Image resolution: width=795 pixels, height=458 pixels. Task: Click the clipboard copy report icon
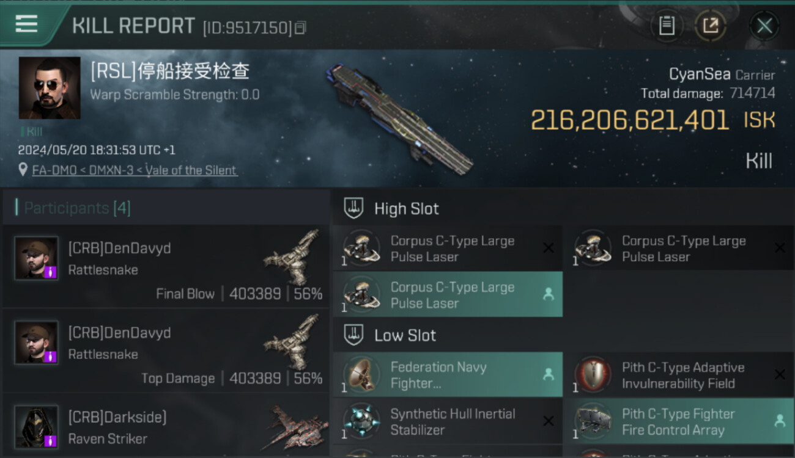pyautogui.click(x=667, y=26)
